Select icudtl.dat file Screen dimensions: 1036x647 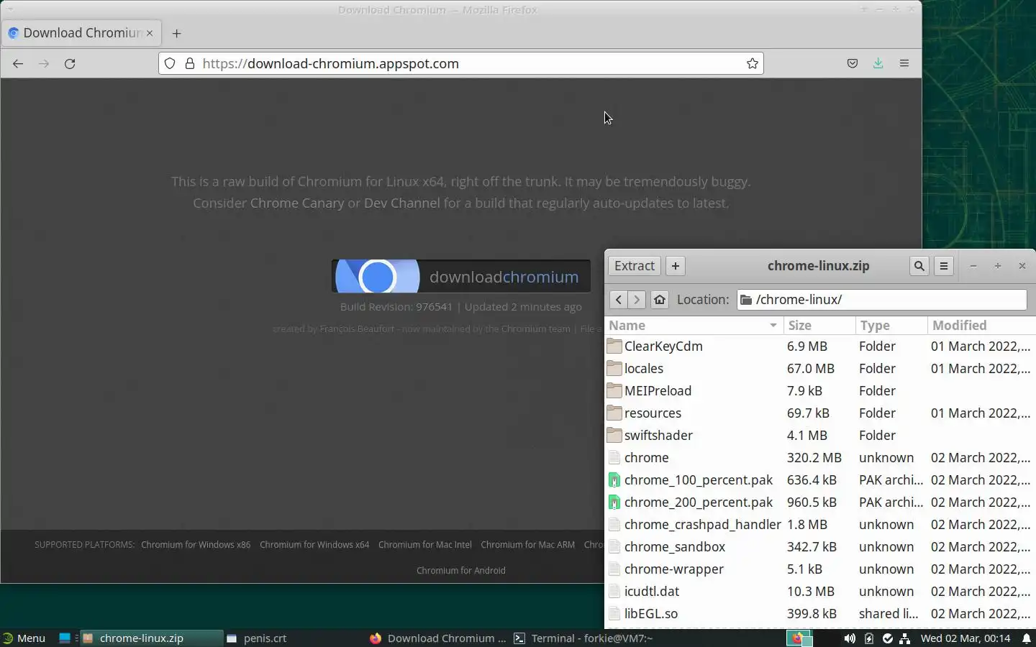pyautogui.click(x=820, y=591)
